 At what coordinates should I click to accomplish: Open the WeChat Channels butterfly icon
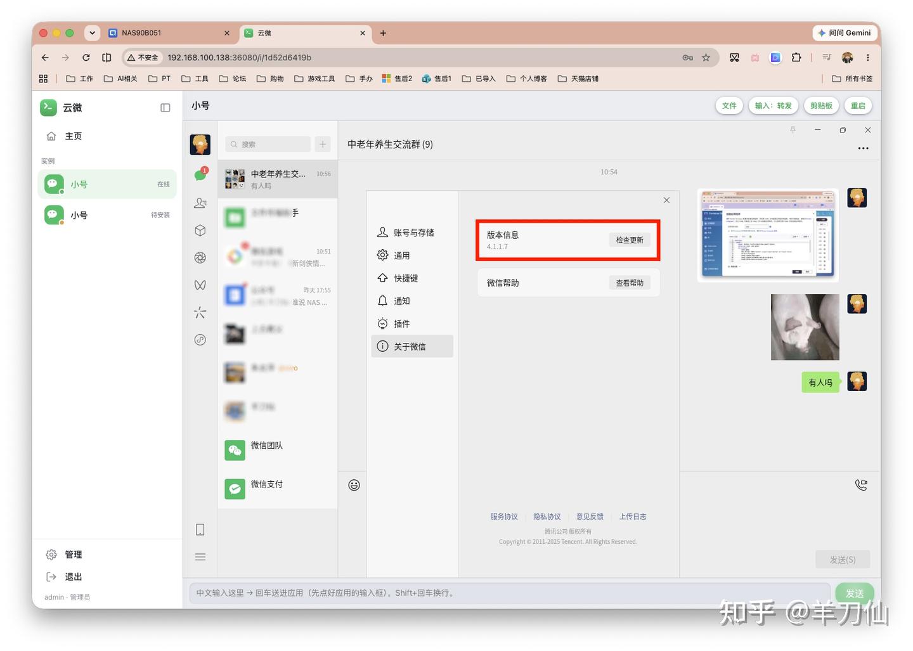point(200,285)
